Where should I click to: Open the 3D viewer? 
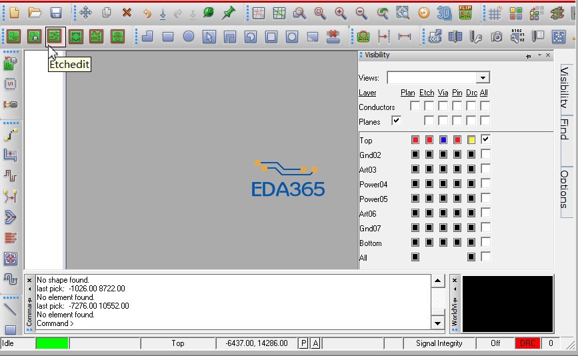(x=444, y=13)
